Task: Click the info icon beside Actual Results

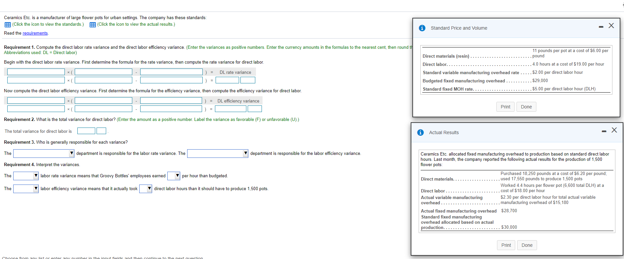Action: pos(420,132)
